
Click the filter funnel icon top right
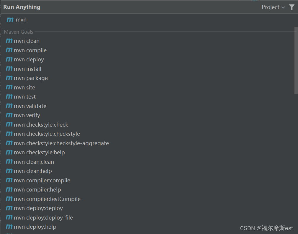[292, 7]
